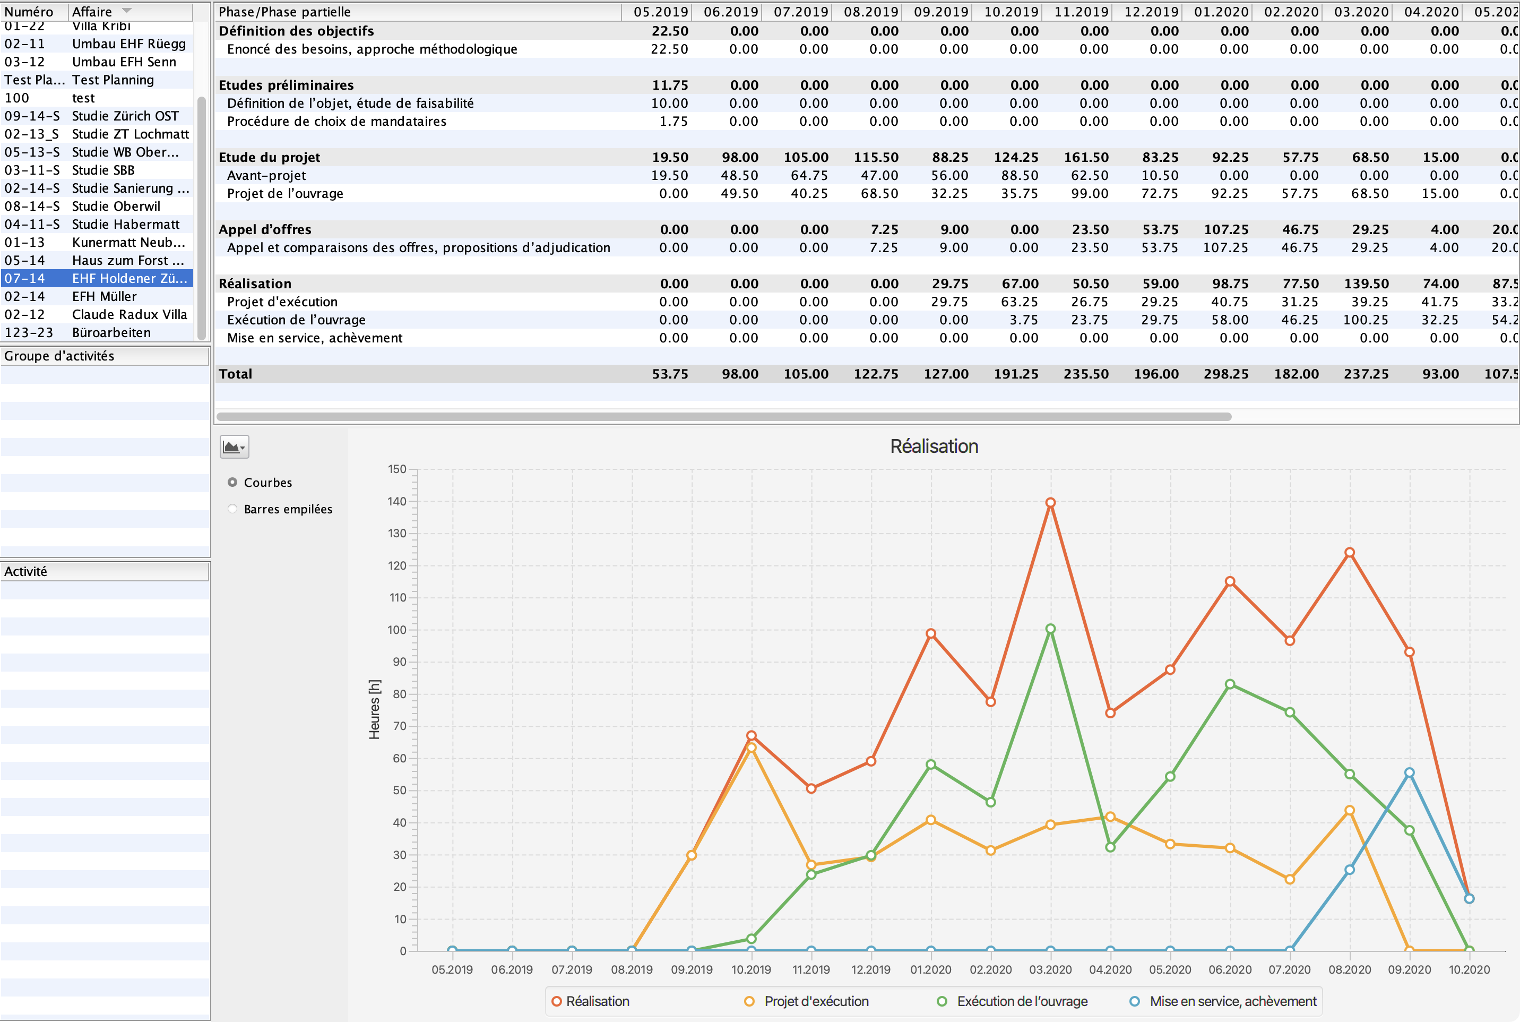Select the Umbau EHF Rüegg project row
The width and height of the screenshot is (1520, 1022).
(x=97, y=44)
